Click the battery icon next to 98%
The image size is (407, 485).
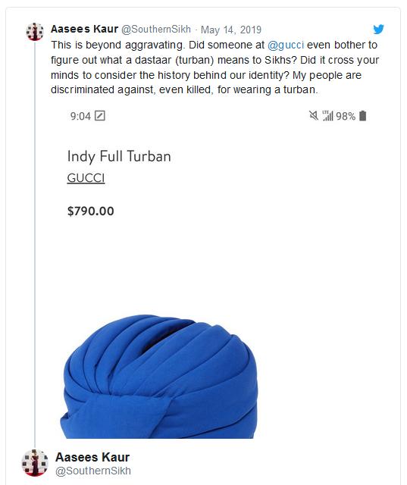click(363, 116)
